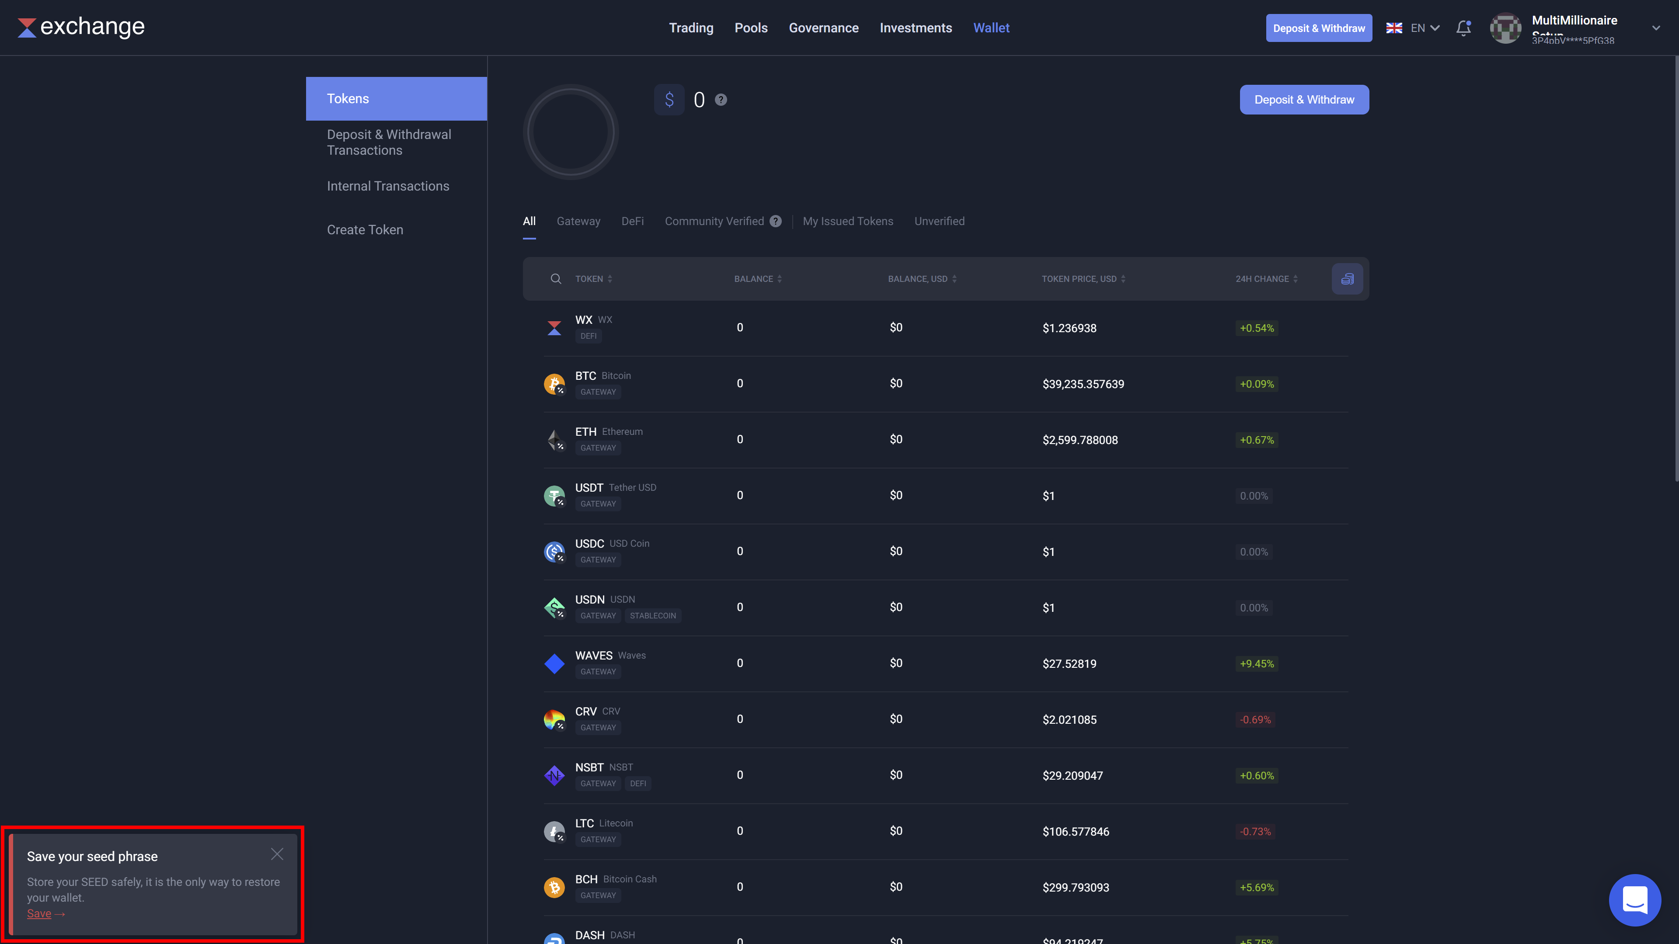Screen dimensions: 1679x944
Task: Click the Community Verified help icon
Action: (776, 221)
